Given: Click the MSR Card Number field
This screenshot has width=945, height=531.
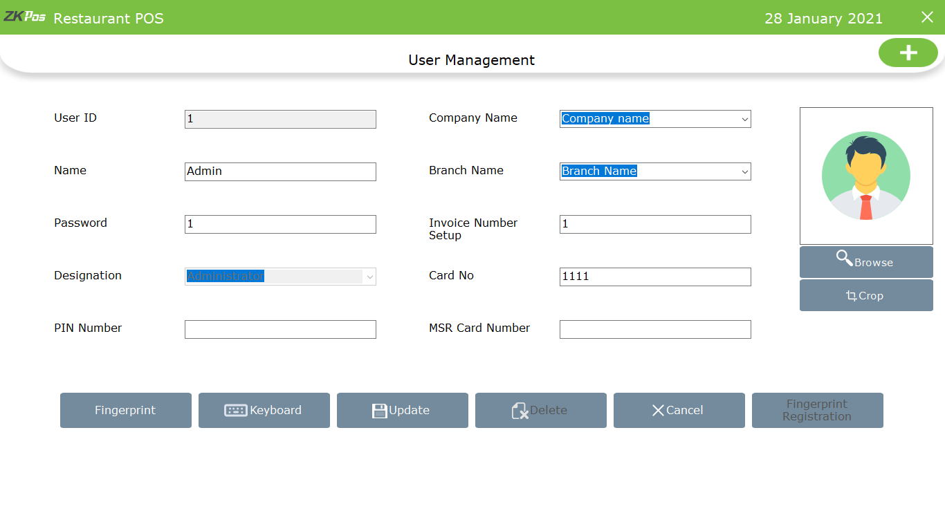Looking at the screenshot, I should pos(655,329).
